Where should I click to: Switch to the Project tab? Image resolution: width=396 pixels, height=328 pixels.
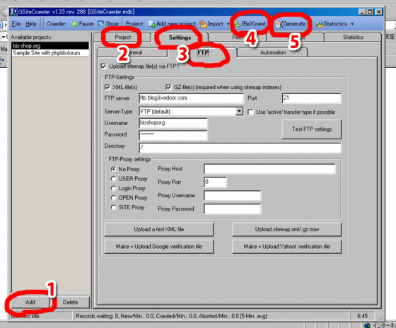pos(123,37)
